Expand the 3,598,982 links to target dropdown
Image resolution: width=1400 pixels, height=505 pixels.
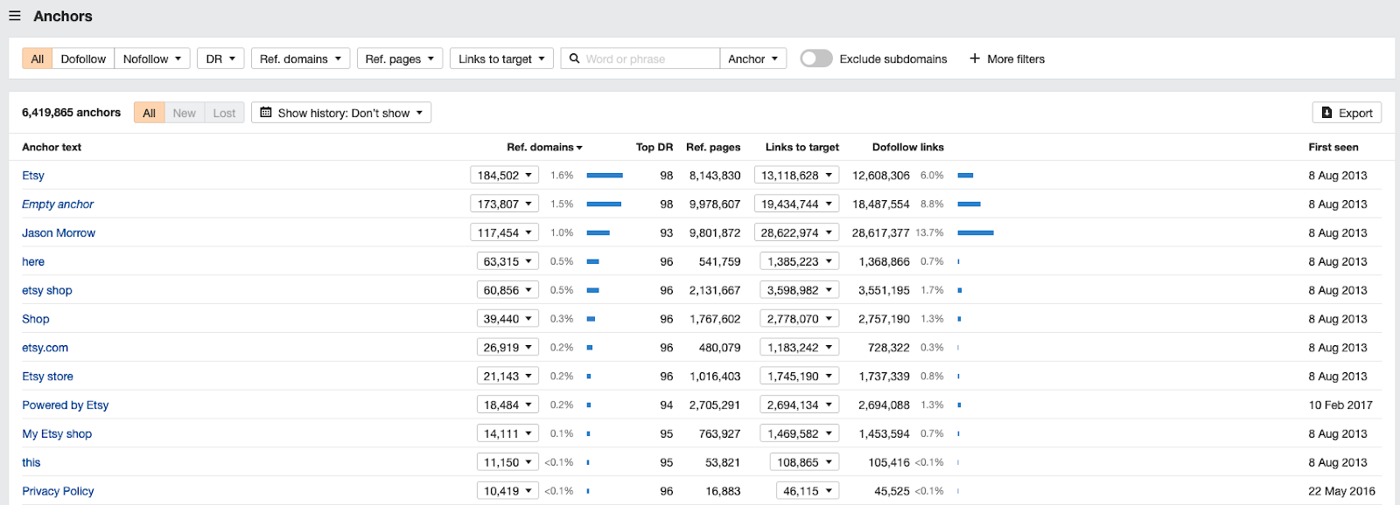coord(800,290)
